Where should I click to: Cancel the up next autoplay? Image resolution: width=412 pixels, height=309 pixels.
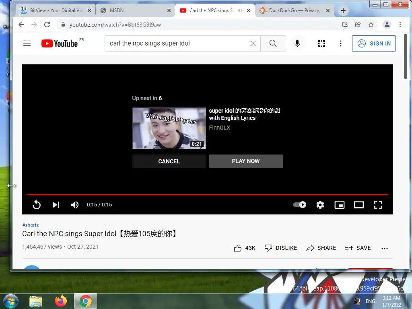pos(169,161)
